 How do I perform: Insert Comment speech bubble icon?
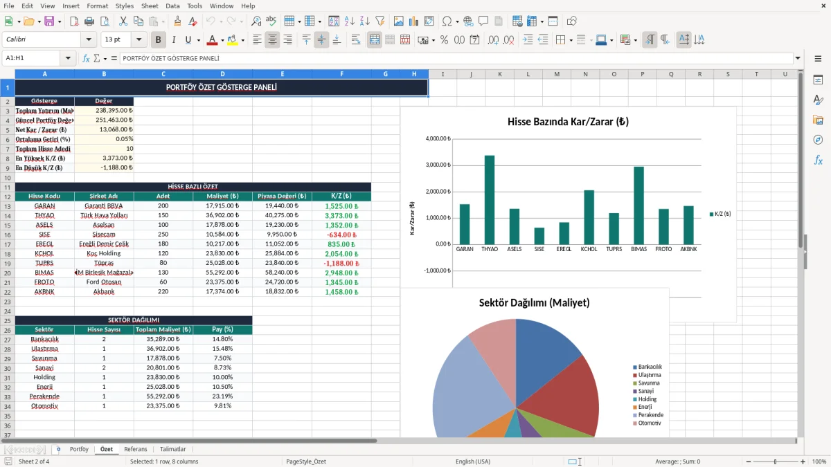coord(483,21)
